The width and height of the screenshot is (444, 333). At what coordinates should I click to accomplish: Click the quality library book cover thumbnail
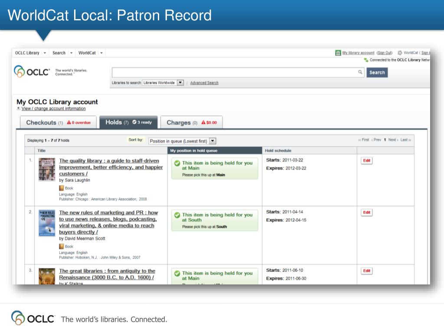coord(47,170)
